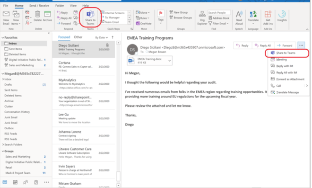This screenshot has height=188, width=312.
Task: Choose Reply with IM in the menu
Action: pyautogui.click(x=288, y=66)
